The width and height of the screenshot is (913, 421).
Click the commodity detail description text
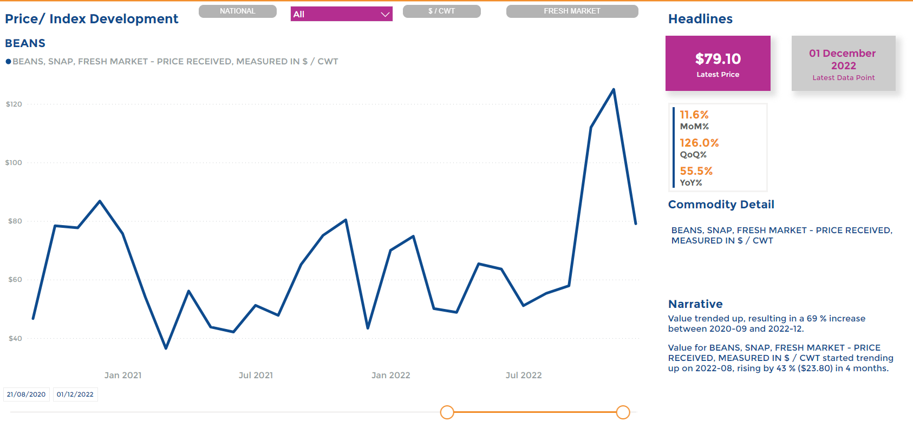[x=782, y=235]
